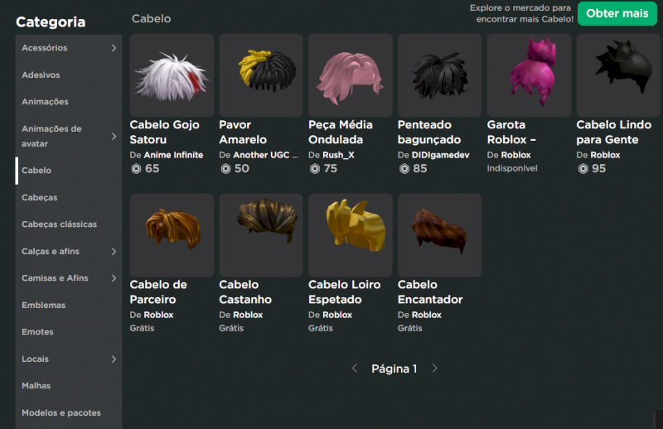
Task: Select the Animações category
Action: tap(69, 101)
